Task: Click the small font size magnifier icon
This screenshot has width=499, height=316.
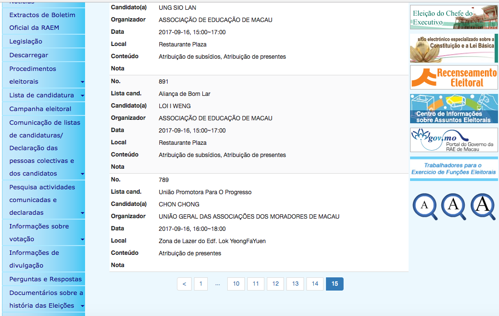Action: [x=425, y=206]
